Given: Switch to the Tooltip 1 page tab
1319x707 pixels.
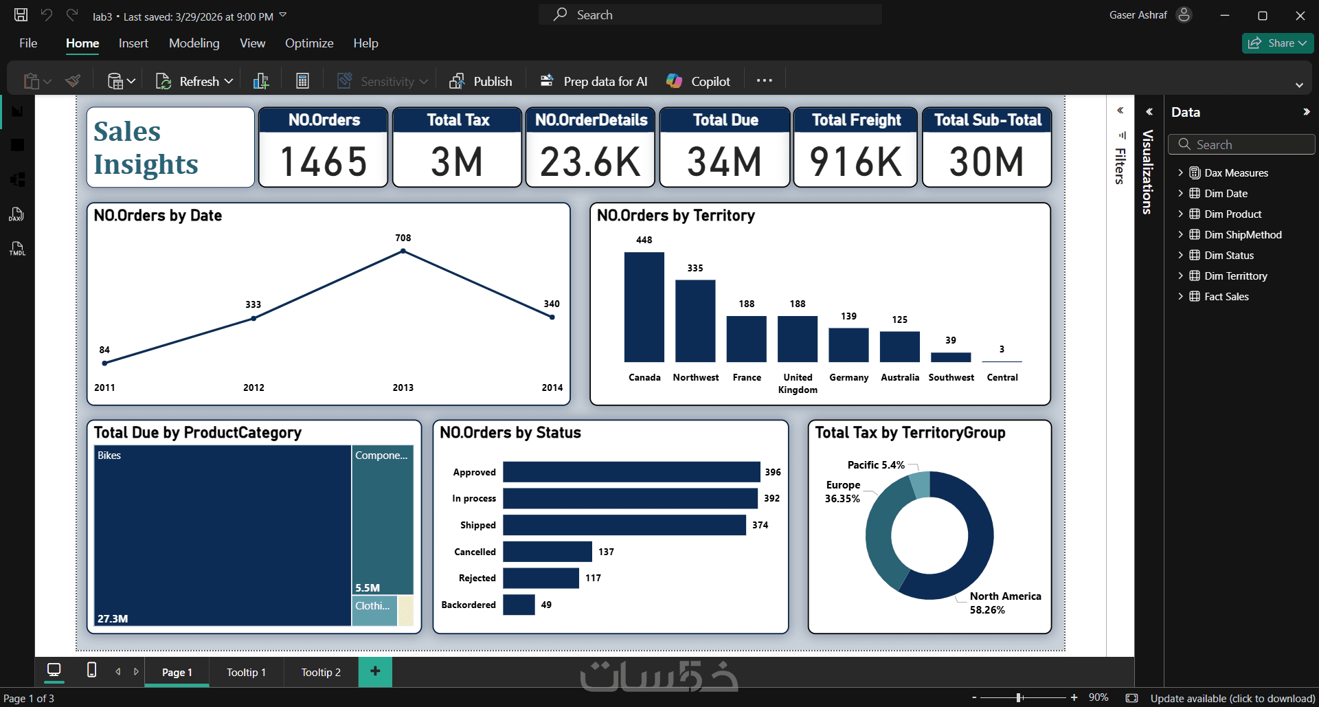Looking at the screenshot, I should point(246,672).
